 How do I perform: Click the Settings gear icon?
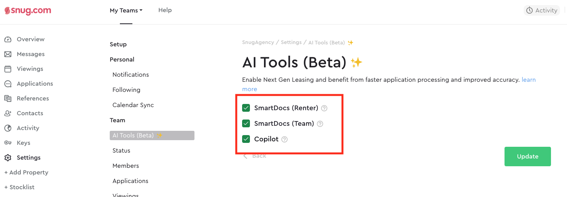[x=8, y=158]
